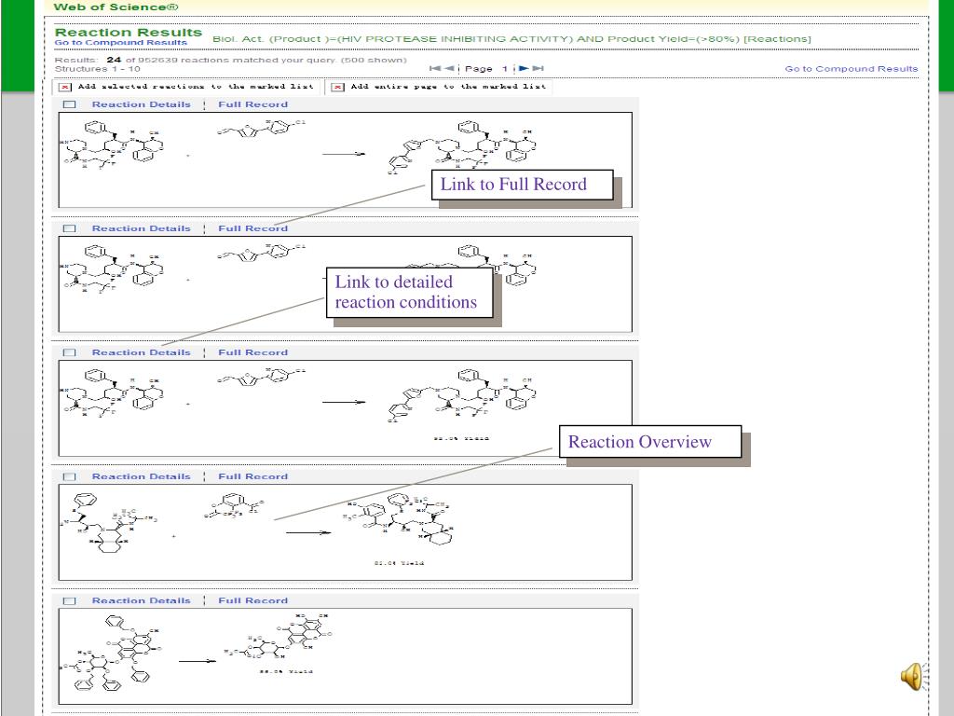Tick the checkbox for the second reaction
This screenshot has width=954, height=716.
click(69, 229)
